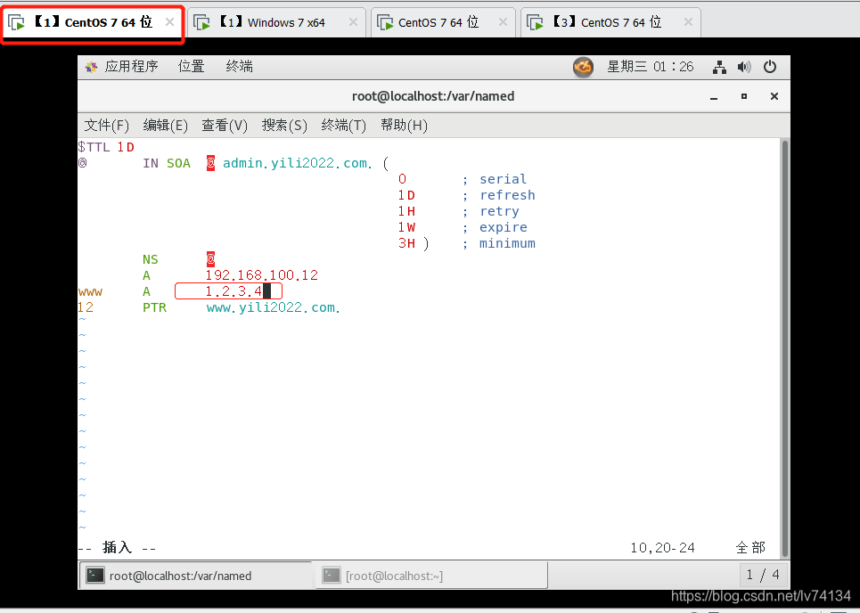Click the workspace switcher 1 / 4
This screenshot has width=860, height=613.
point(762,575)
